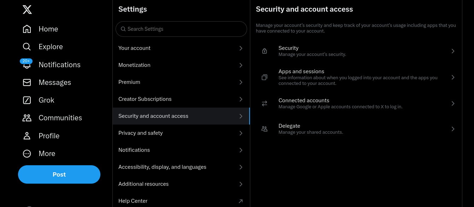The height and width of the screenshot is (207, 474).
Task: Expand Your account chevron
Action: pyautogui.click(x=241, y=48)
